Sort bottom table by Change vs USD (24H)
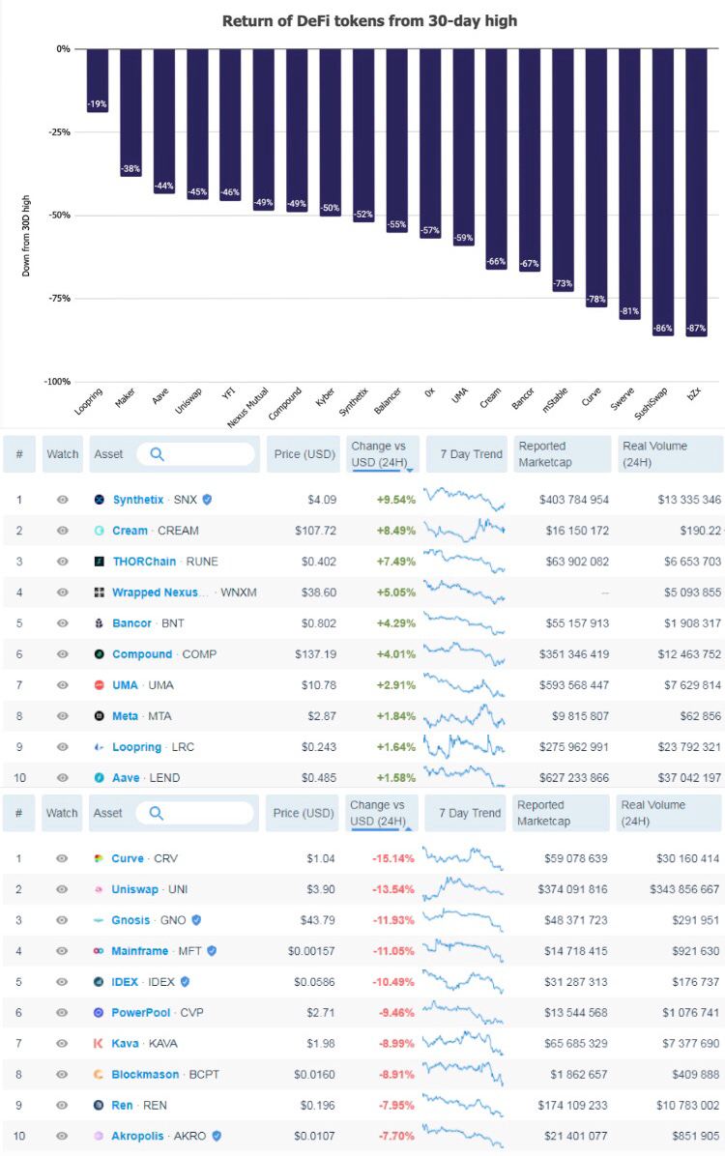This screenshot has height=1156, width=725. point(381,813)
